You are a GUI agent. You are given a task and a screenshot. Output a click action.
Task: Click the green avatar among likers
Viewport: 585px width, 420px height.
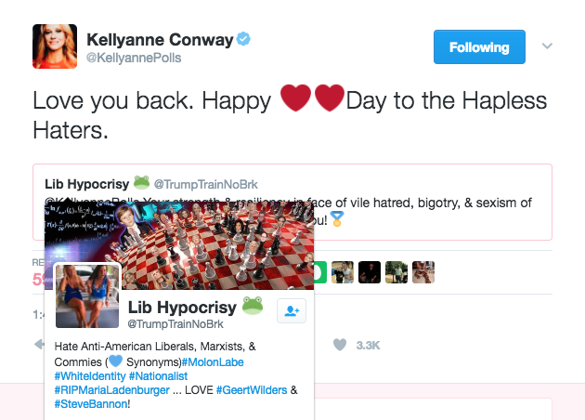point(318,272)
